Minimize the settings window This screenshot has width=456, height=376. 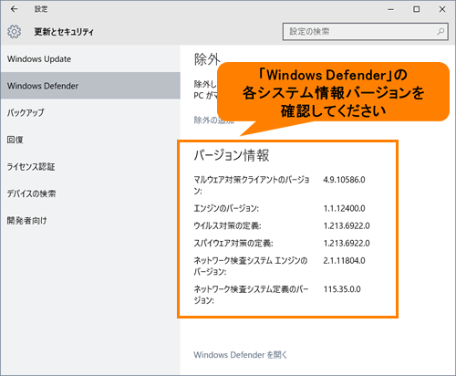(390, 9)
